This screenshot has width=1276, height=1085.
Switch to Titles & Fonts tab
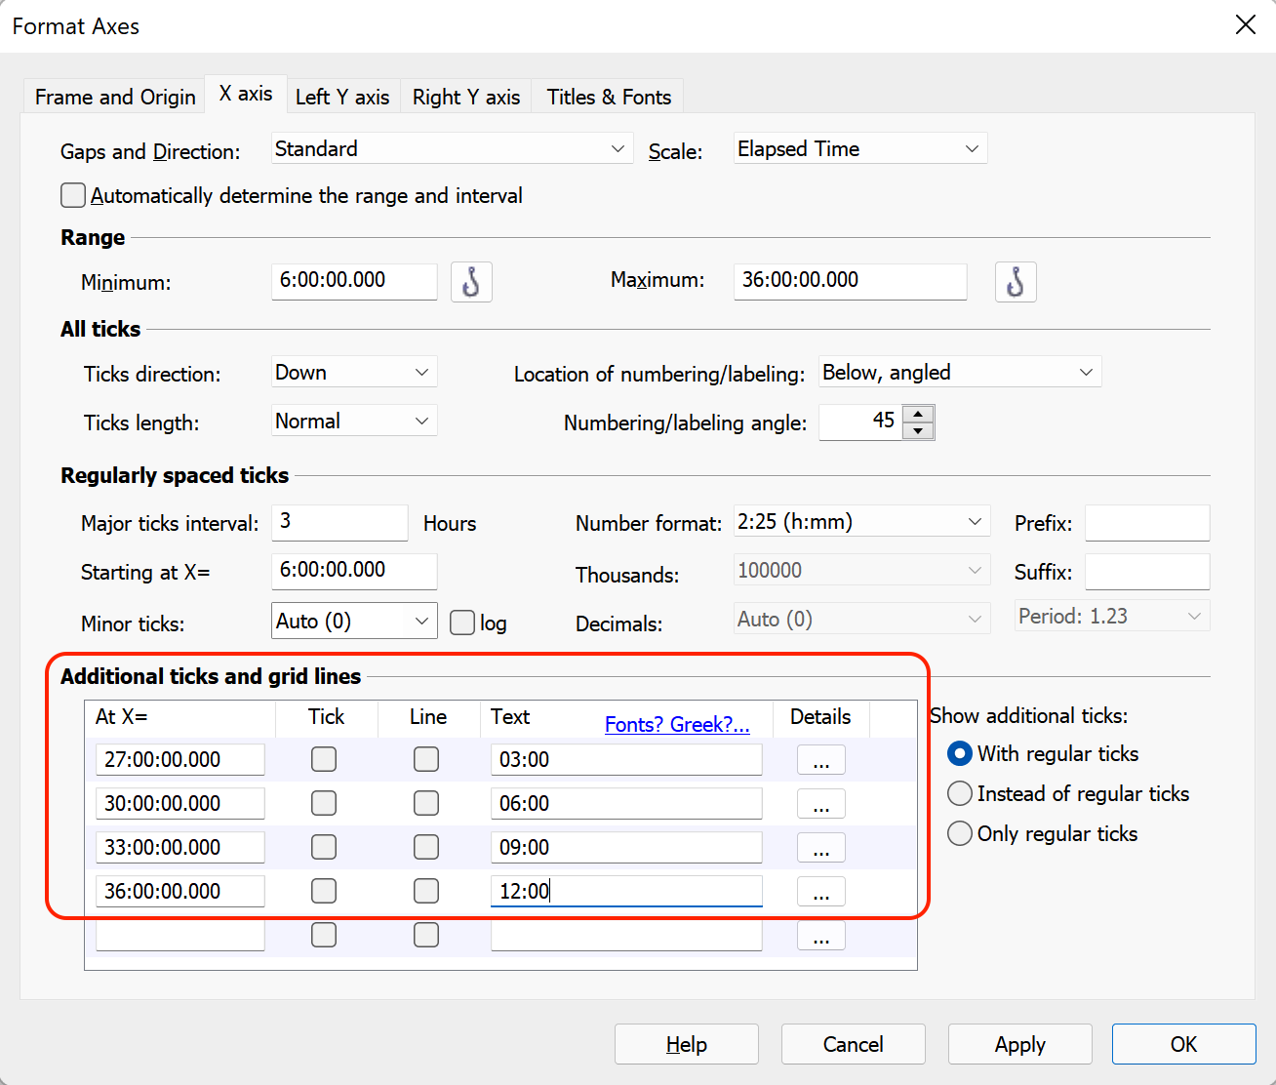tap(609, 97)
